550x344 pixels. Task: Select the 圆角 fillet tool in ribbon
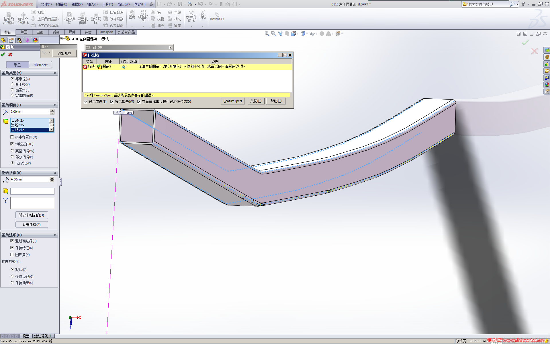(132, 15)
